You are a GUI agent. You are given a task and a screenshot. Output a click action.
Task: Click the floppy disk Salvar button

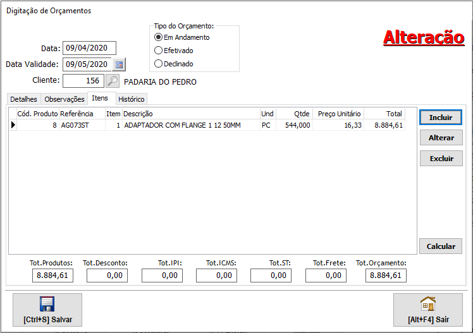click(47, 310)
